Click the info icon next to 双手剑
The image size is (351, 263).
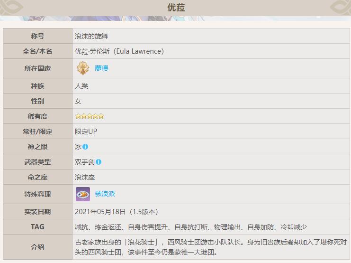[x=99, y=162]
